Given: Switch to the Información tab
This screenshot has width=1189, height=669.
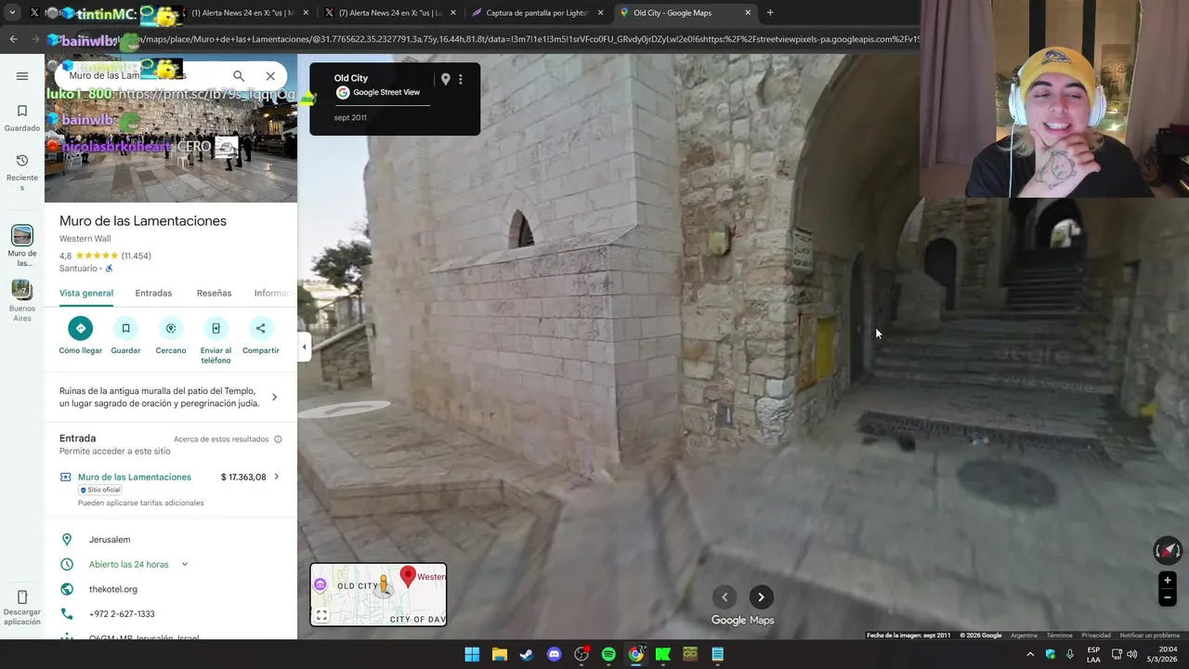Looking at the screenshot, I should [x=273, y=293].
